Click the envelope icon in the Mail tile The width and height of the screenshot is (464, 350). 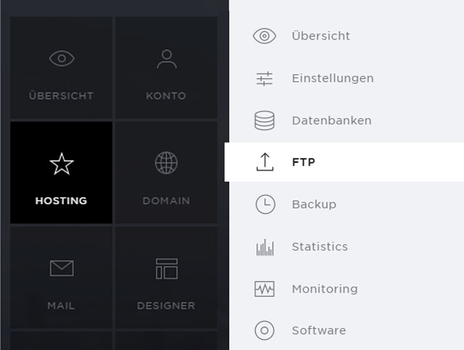point(62,268)
